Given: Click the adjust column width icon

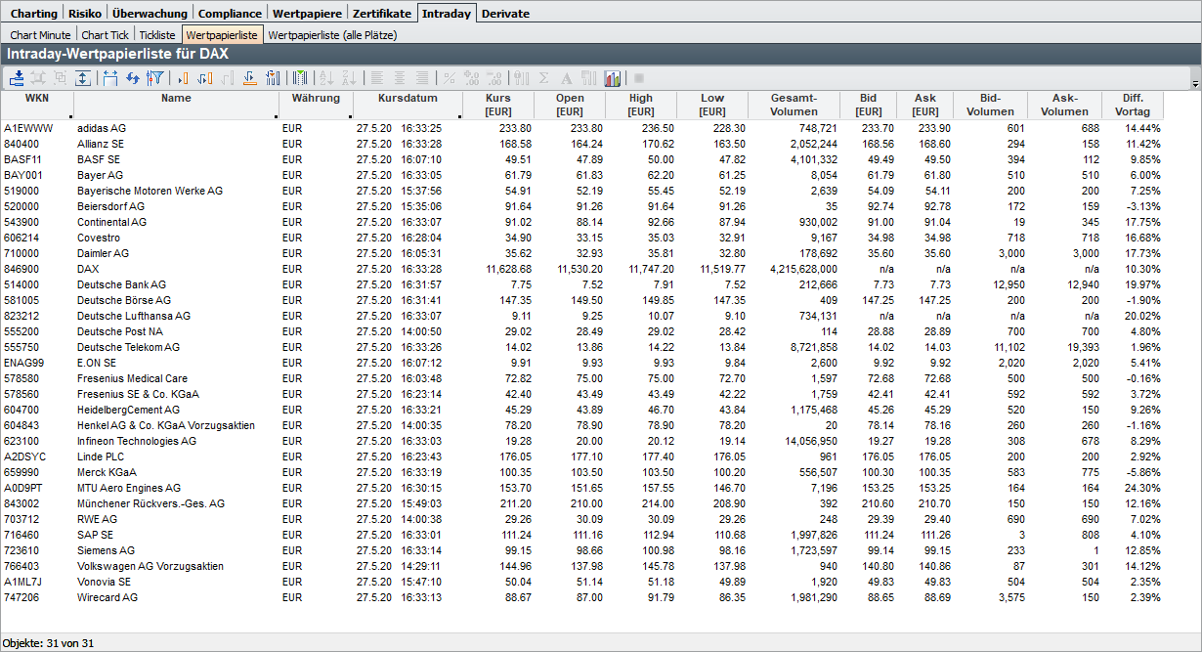Looking at the screenshot, I should (x=109, y=78).
